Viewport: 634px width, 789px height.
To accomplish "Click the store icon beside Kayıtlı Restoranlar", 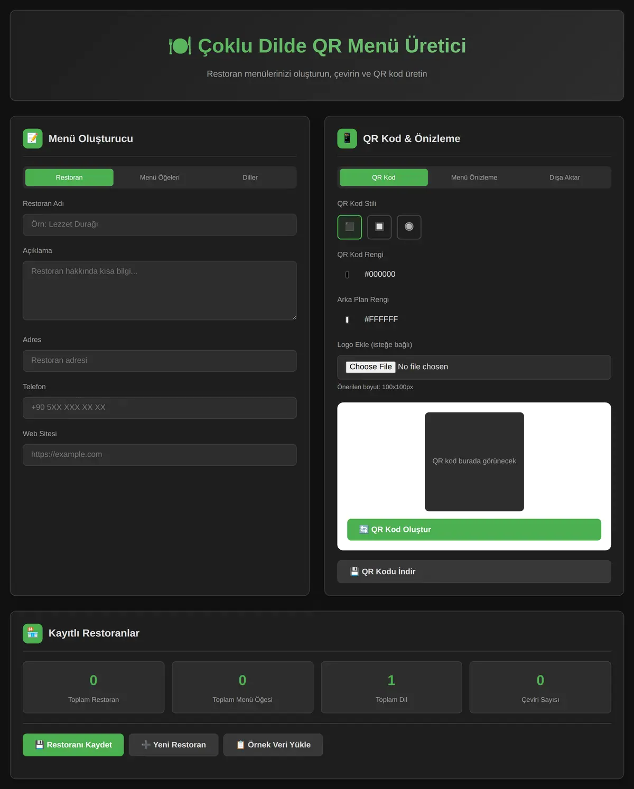I will (x=33, y=633).
